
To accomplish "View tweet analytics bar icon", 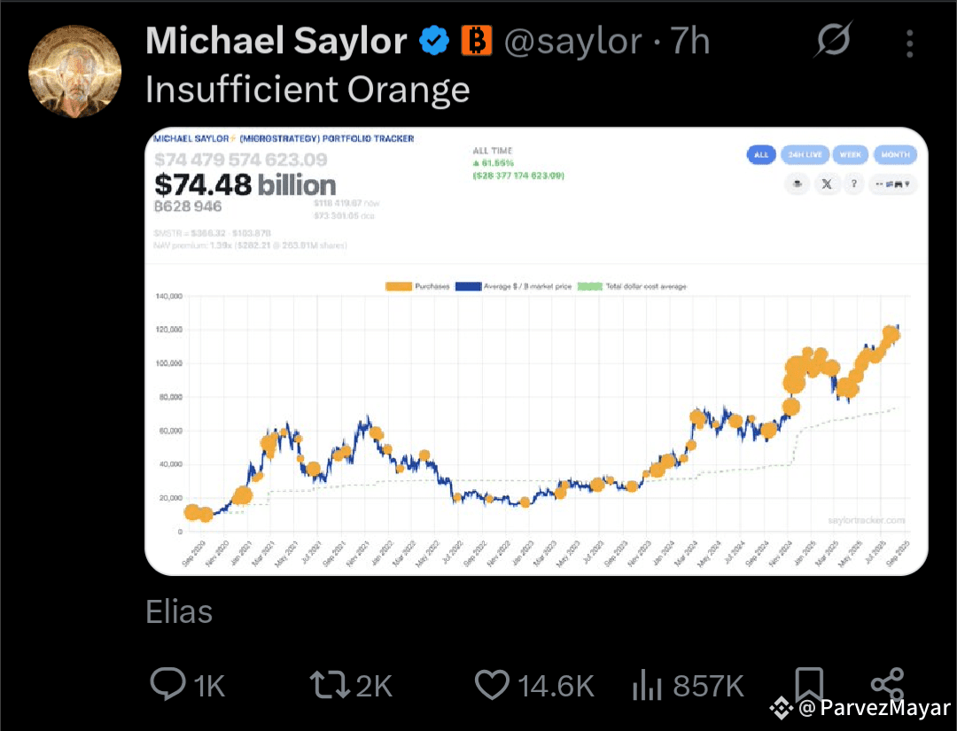I will pyautogui.click(x=648, y=685).
